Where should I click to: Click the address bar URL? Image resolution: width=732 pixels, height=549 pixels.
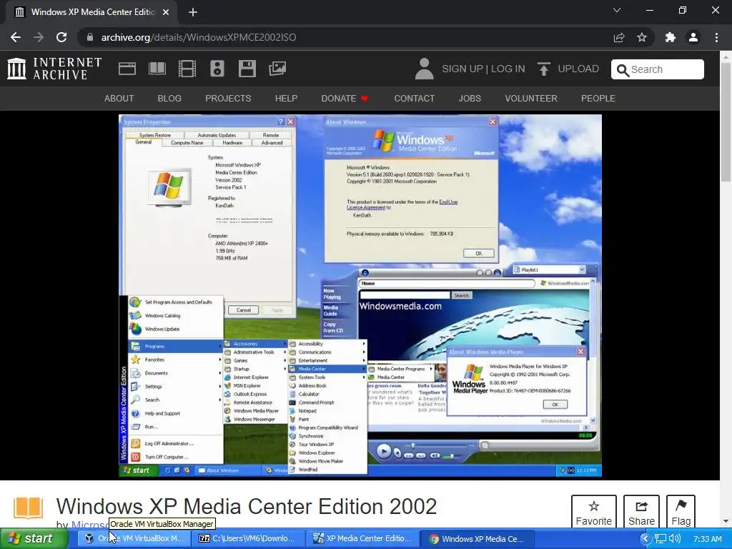[199, 37]
